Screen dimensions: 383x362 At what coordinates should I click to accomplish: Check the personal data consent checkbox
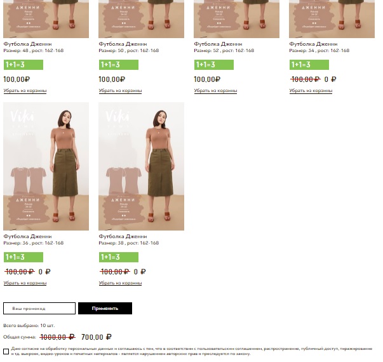coord(6,351)
